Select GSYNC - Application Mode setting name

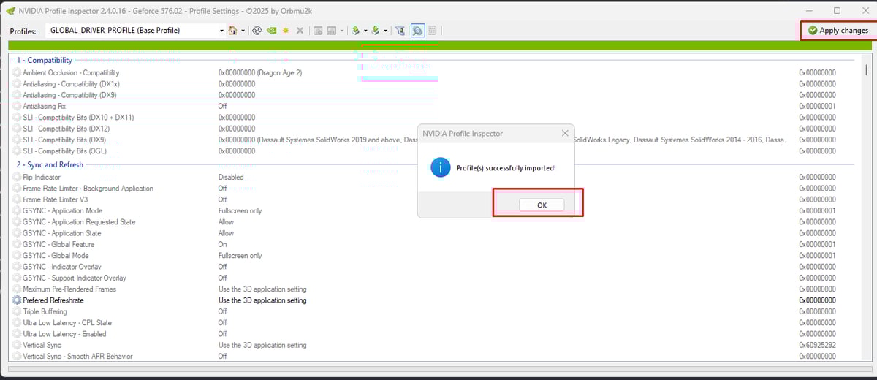click(x=63, y=210)
